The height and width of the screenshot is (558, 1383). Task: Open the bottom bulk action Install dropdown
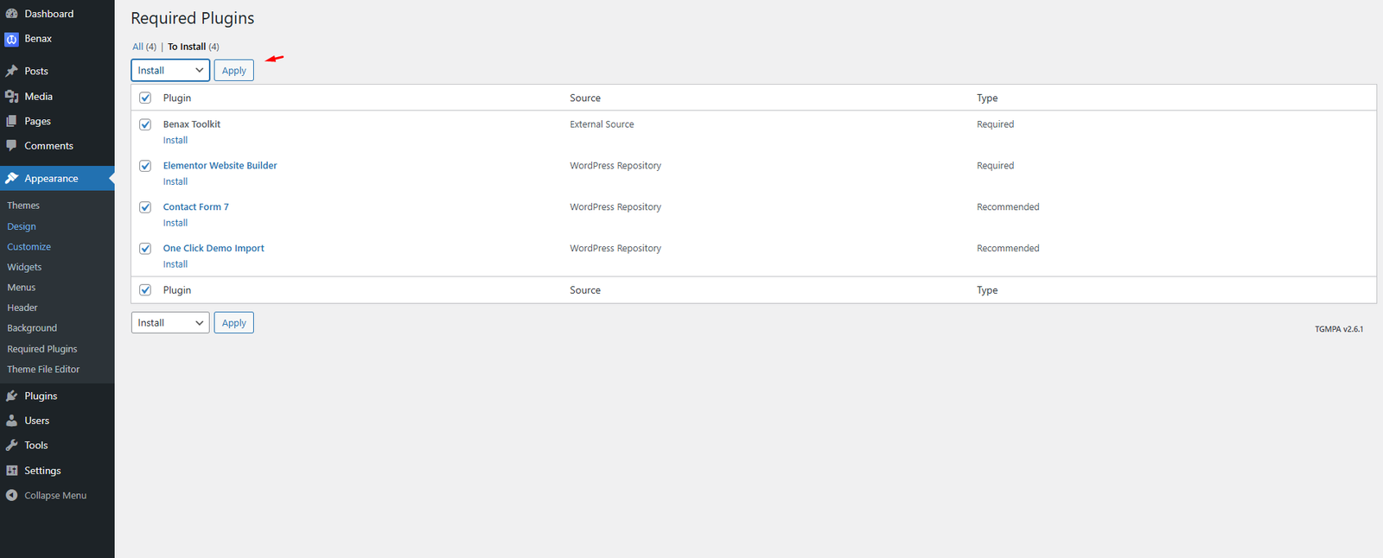tap(170, 323)
